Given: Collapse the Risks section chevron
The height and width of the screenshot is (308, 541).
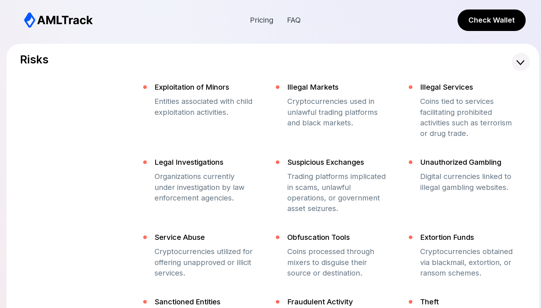Looking at the screenshot, I should click(x=521, y=62).
